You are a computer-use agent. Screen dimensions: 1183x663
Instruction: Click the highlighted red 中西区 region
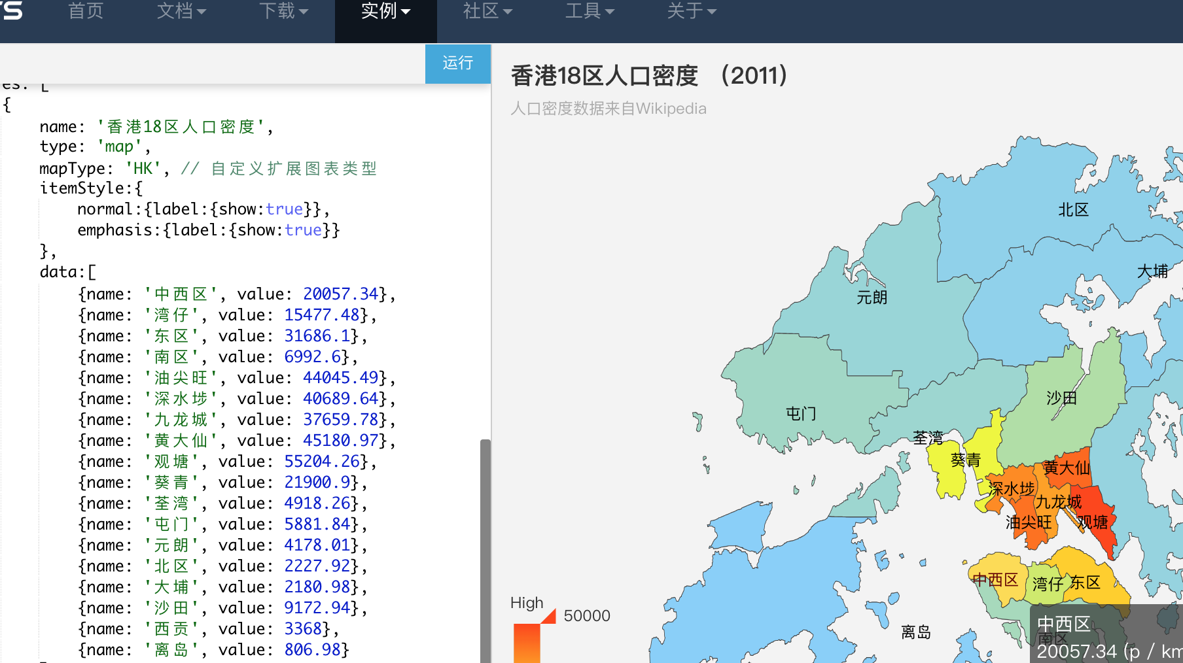click(x=995, y=580)
